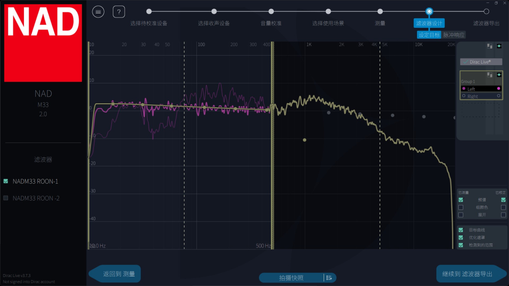Click the 已测量 column header
509x286 pixels.
(464, 193)
